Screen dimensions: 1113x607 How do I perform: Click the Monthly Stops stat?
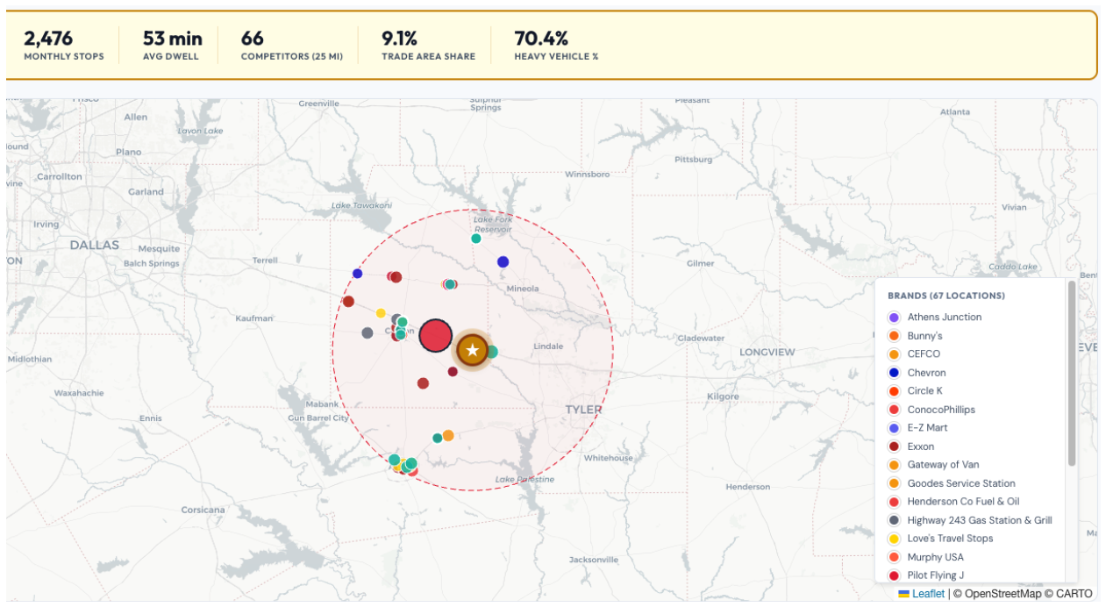coord(64,46)
